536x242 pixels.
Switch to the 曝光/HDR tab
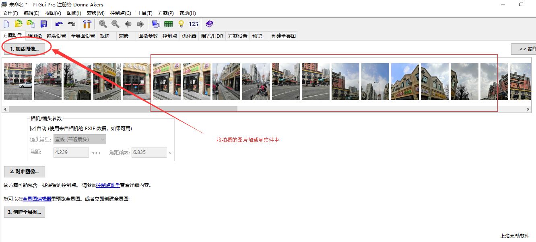pos(212,36)
